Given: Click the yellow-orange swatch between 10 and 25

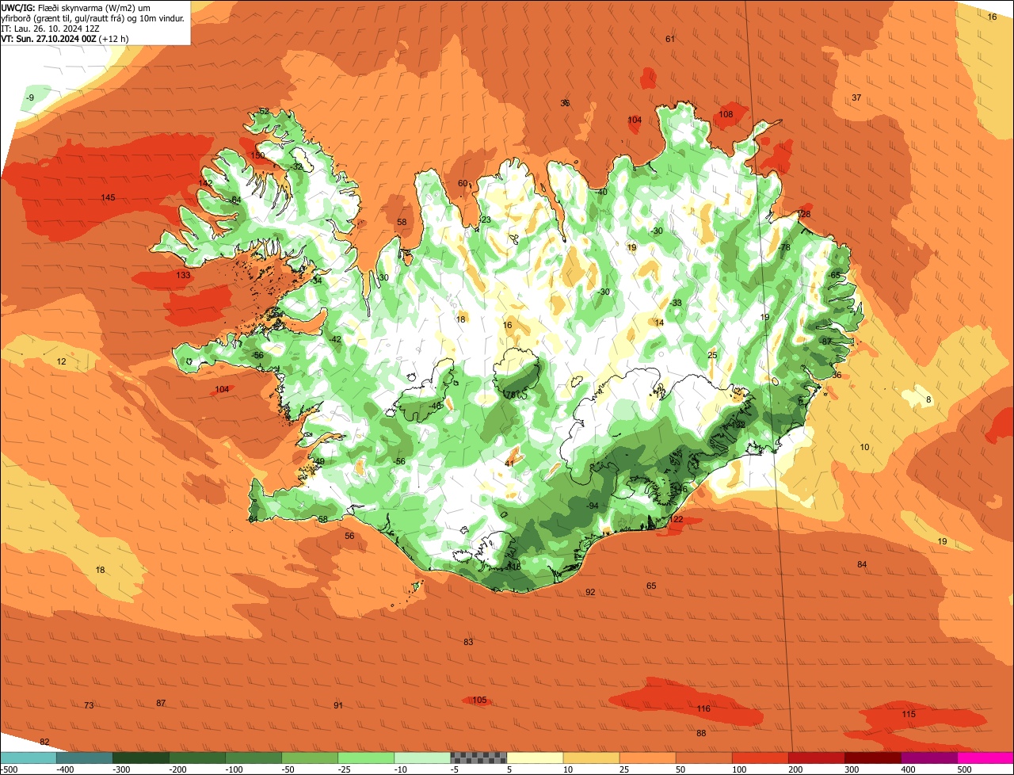Looking at the screenshot, I should pos(591,758).
